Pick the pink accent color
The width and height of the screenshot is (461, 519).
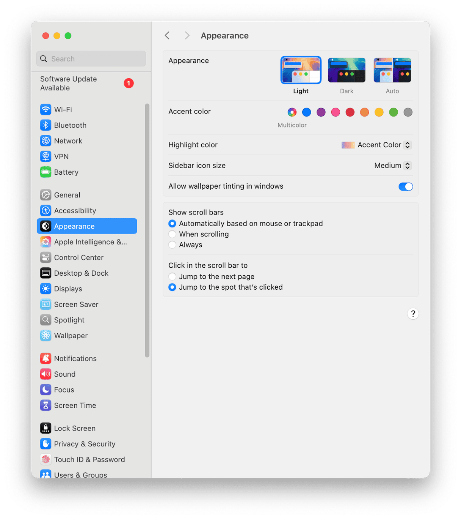point(336,112)
